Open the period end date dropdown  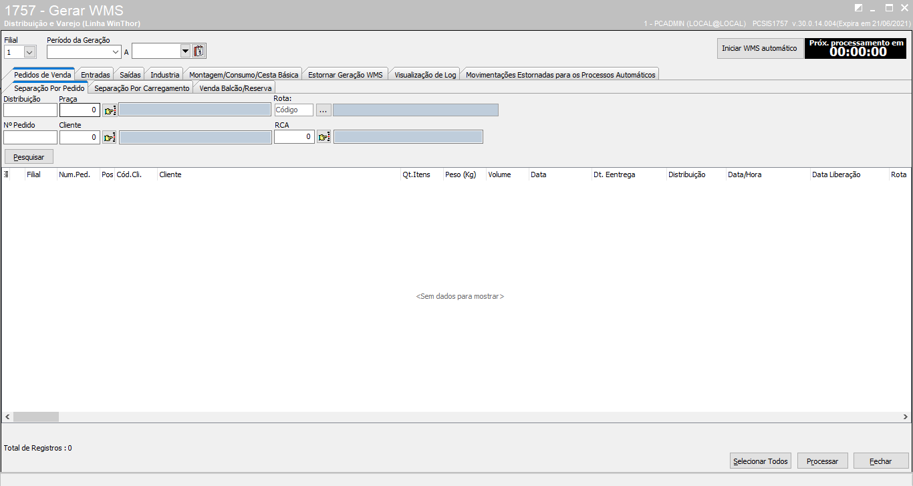pyautogui.click(x=185, y=51)
